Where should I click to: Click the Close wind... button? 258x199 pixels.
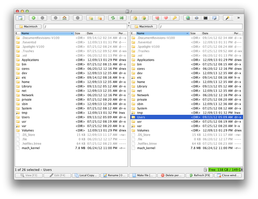[228, 175]
